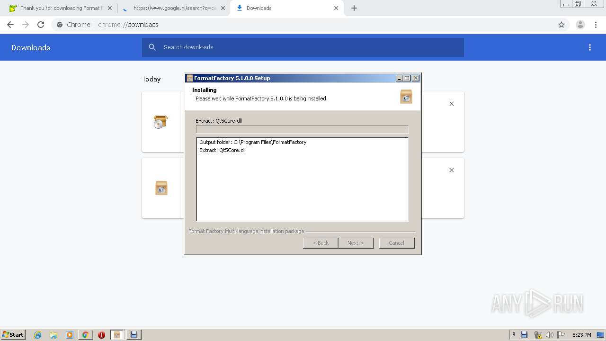Click the 5:23 PM system clock
The height and width of the screenshot is (341, 606).
click(x=581, y=335)
